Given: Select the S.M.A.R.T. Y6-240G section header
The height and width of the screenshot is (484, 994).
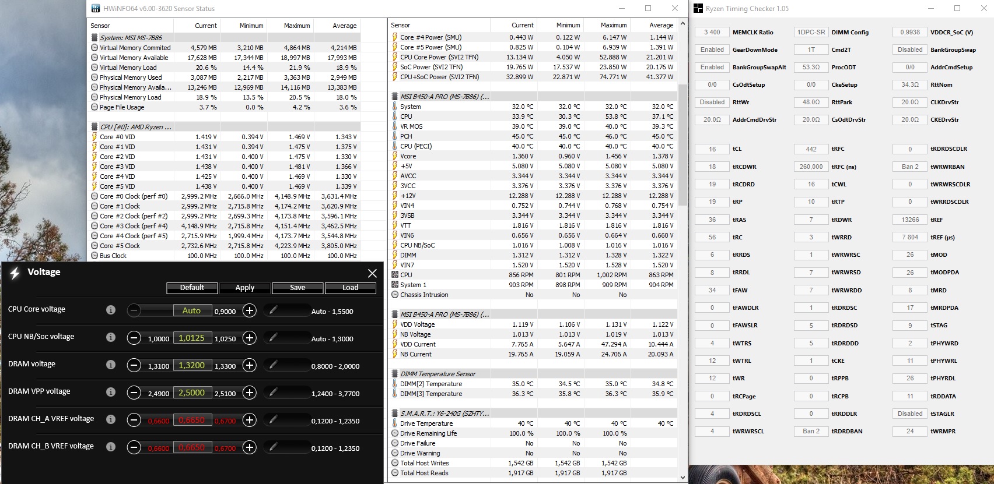Looking at the screenshot, I should pos(534,414).
